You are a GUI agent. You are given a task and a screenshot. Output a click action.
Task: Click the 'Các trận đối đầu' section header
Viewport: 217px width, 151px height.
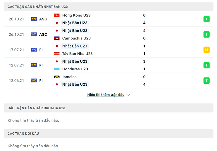coord(108,133)
